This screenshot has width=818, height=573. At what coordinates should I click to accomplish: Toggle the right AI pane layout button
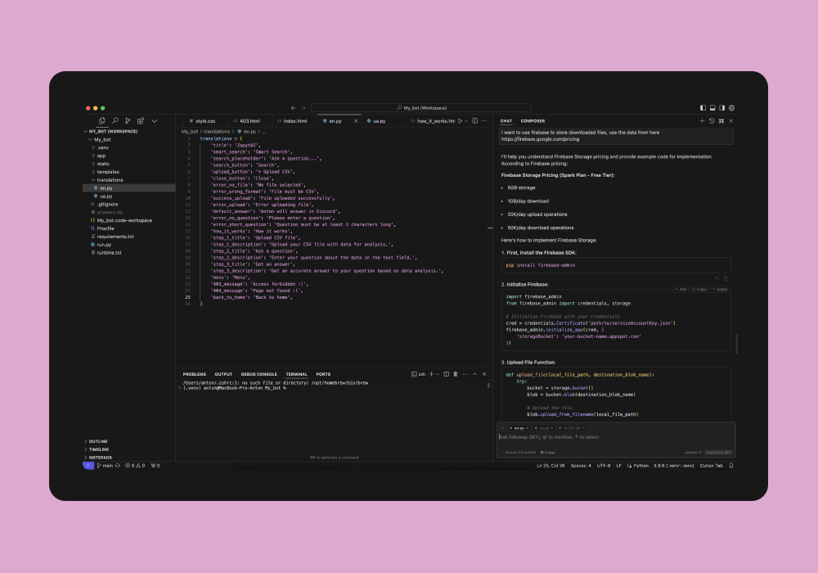click(x=722, y=107)
